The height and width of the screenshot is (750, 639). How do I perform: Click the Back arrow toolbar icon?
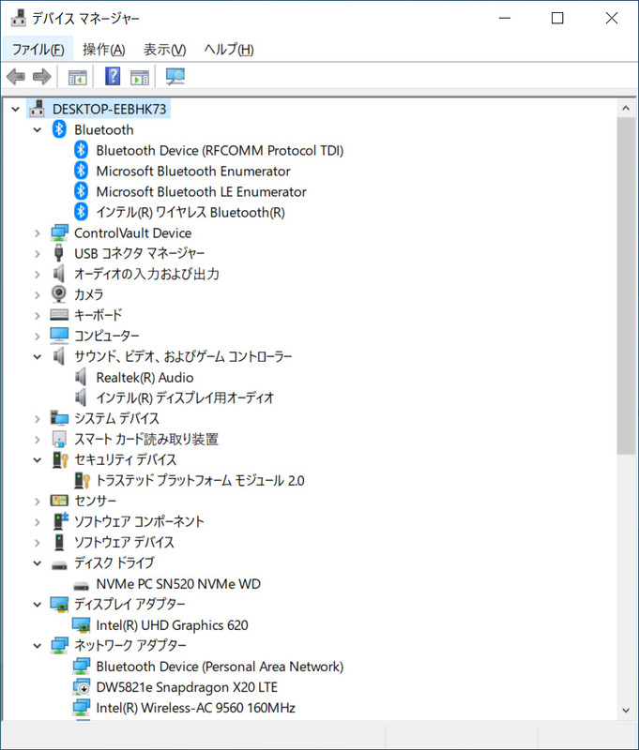16,77
